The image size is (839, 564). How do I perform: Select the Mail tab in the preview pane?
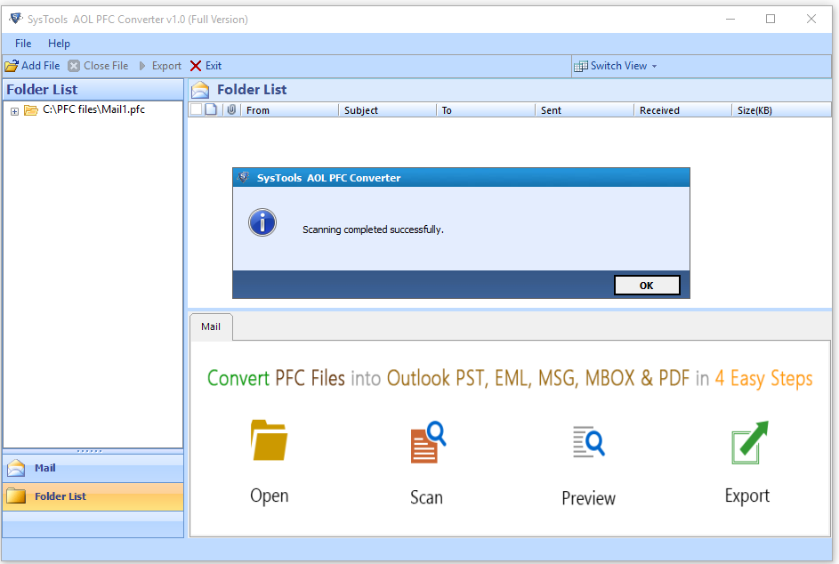tap(211, 326)
